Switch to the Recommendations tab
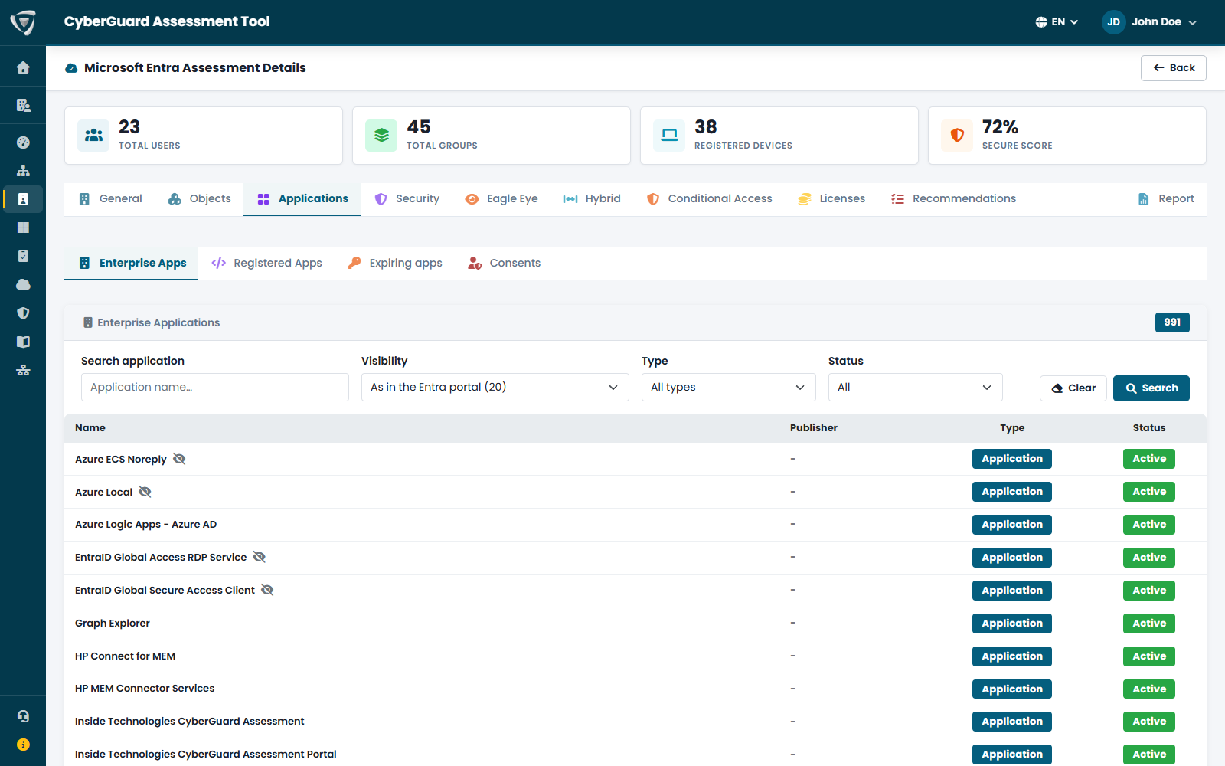Image resolution: width=1225 pixels, height=766 pixels. [x=953, y=199]
